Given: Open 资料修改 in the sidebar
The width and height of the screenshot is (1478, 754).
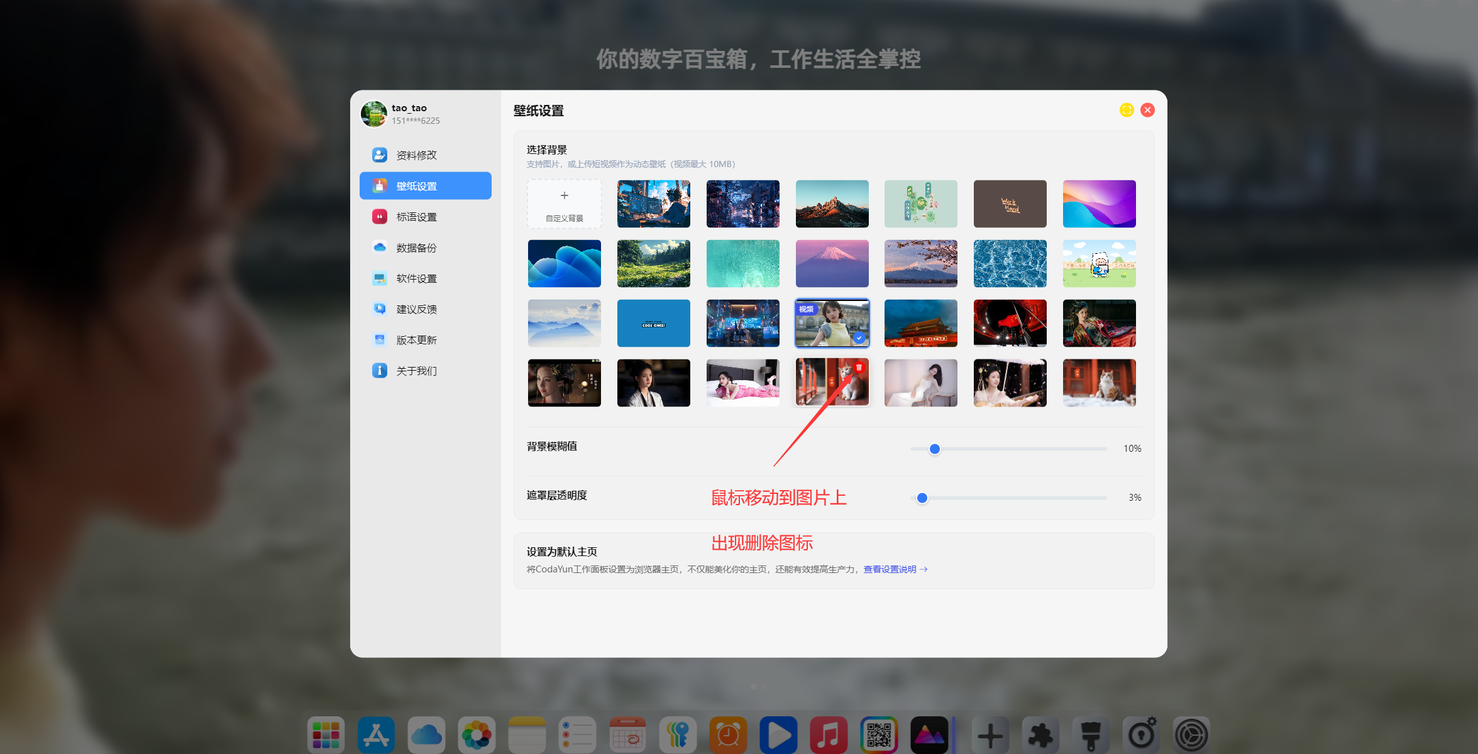Looking at the screenshot, I should point(426,155).
